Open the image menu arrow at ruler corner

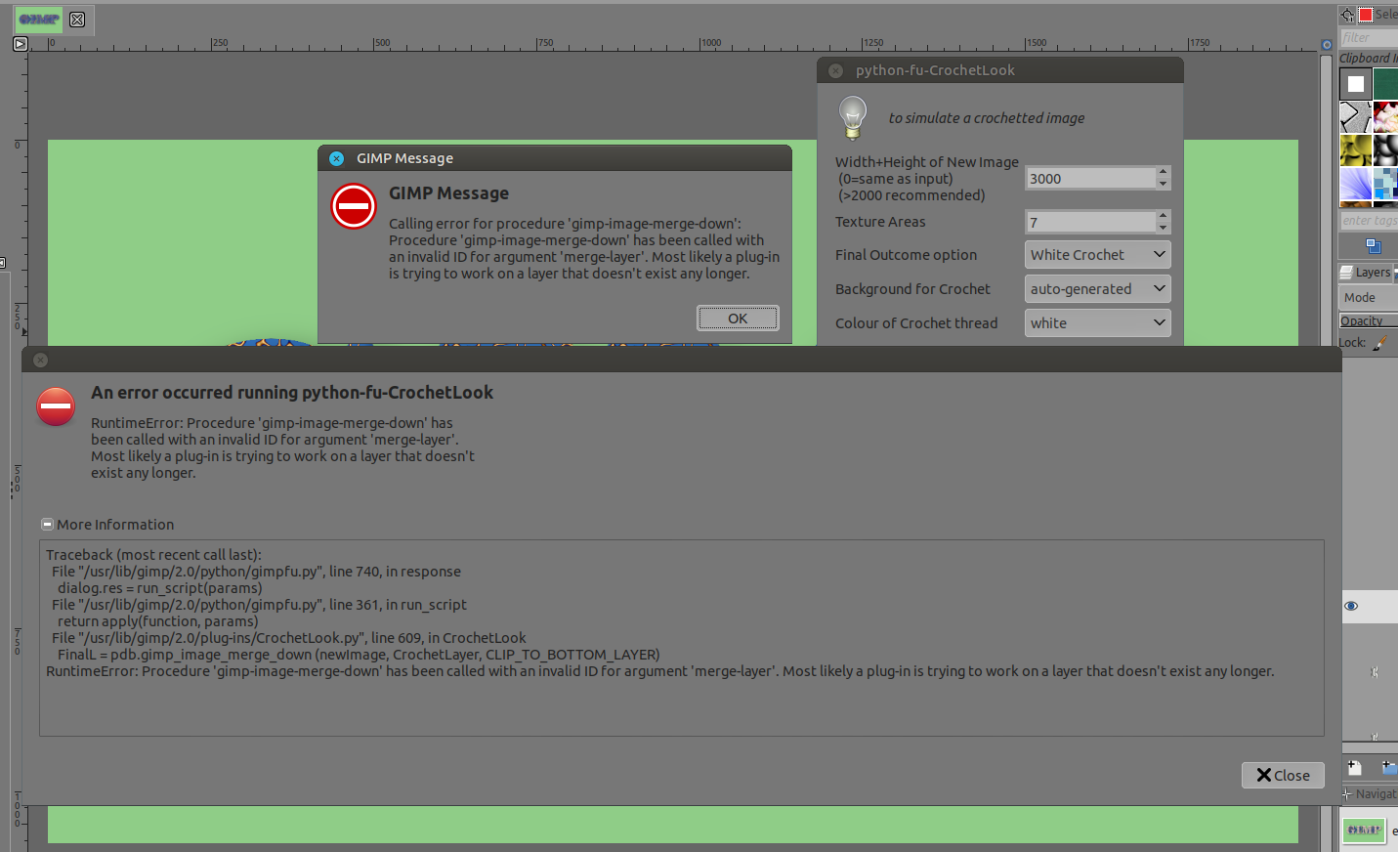21,44
